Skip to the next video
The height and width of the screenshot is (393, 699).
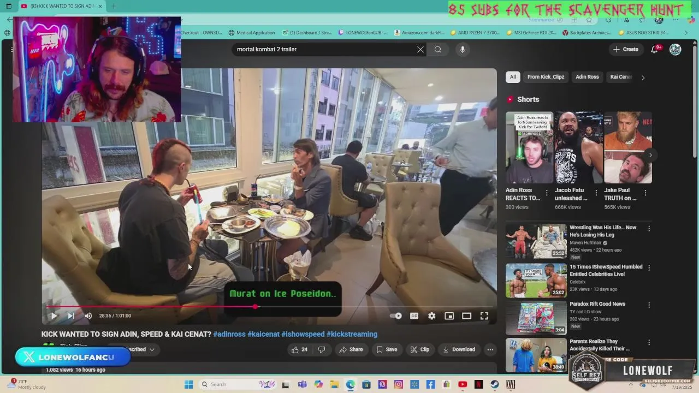click(71, 315)
